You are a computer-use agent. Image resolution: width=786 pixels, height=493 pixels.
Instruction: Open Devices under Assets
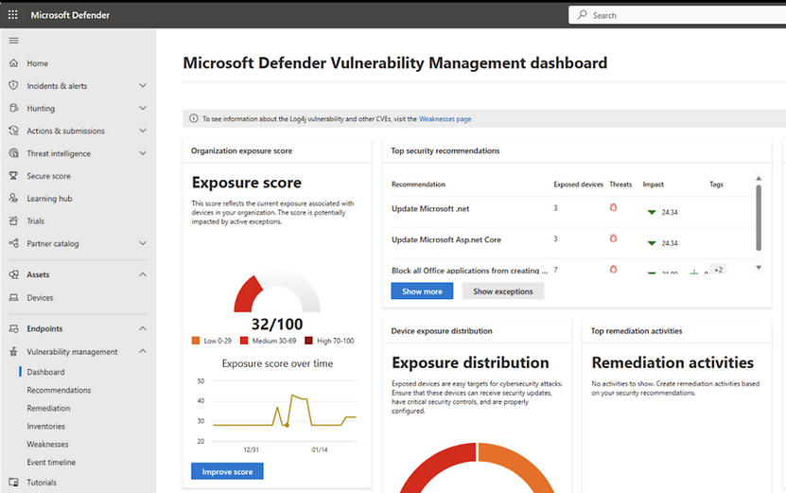tap(40, 297)
